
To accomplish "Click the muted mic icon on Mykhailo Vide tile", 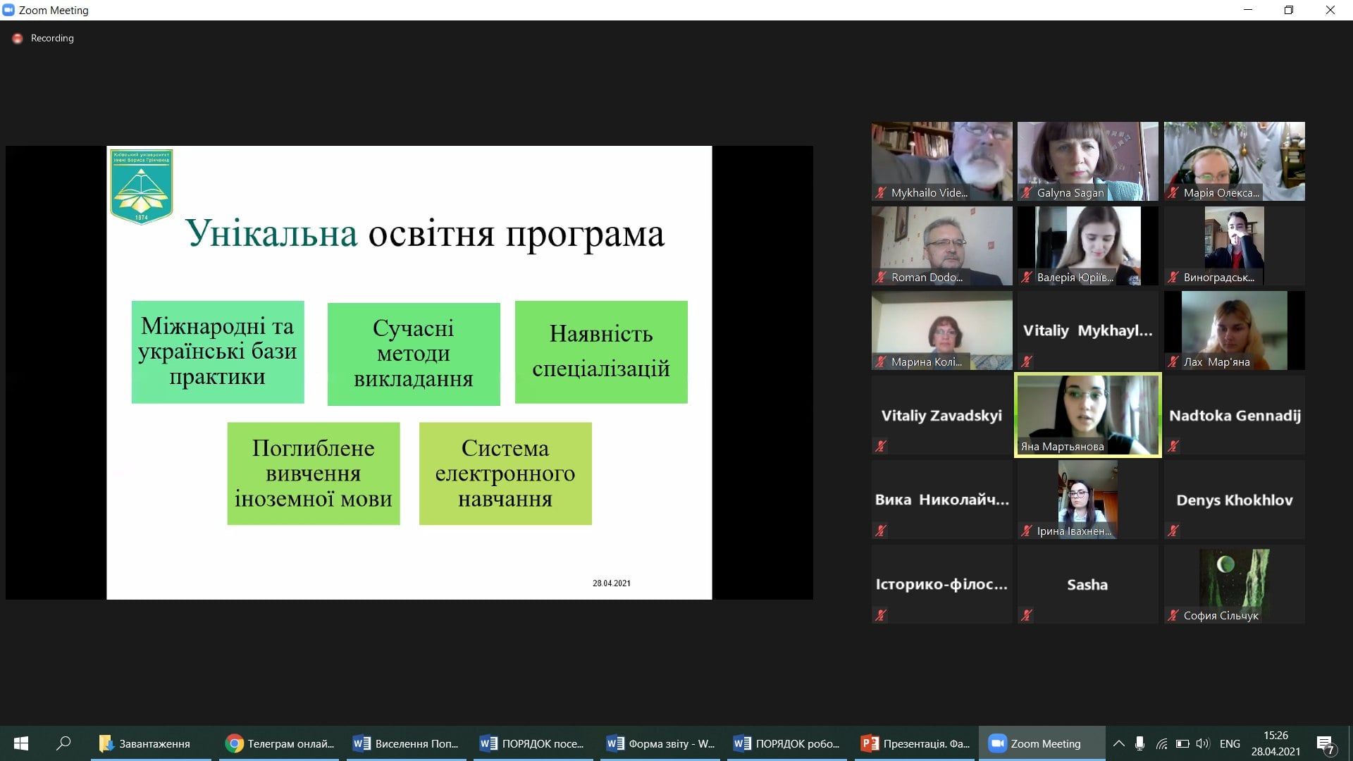I will pyautogui.click(x=881, y=192).
